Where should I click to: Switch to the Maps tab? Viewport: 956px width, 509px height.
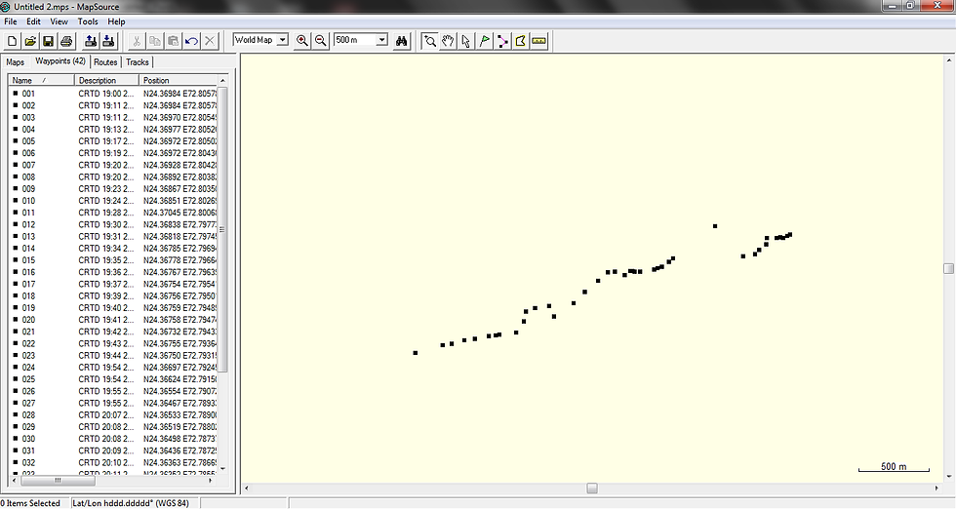click(x=16, y=62)
